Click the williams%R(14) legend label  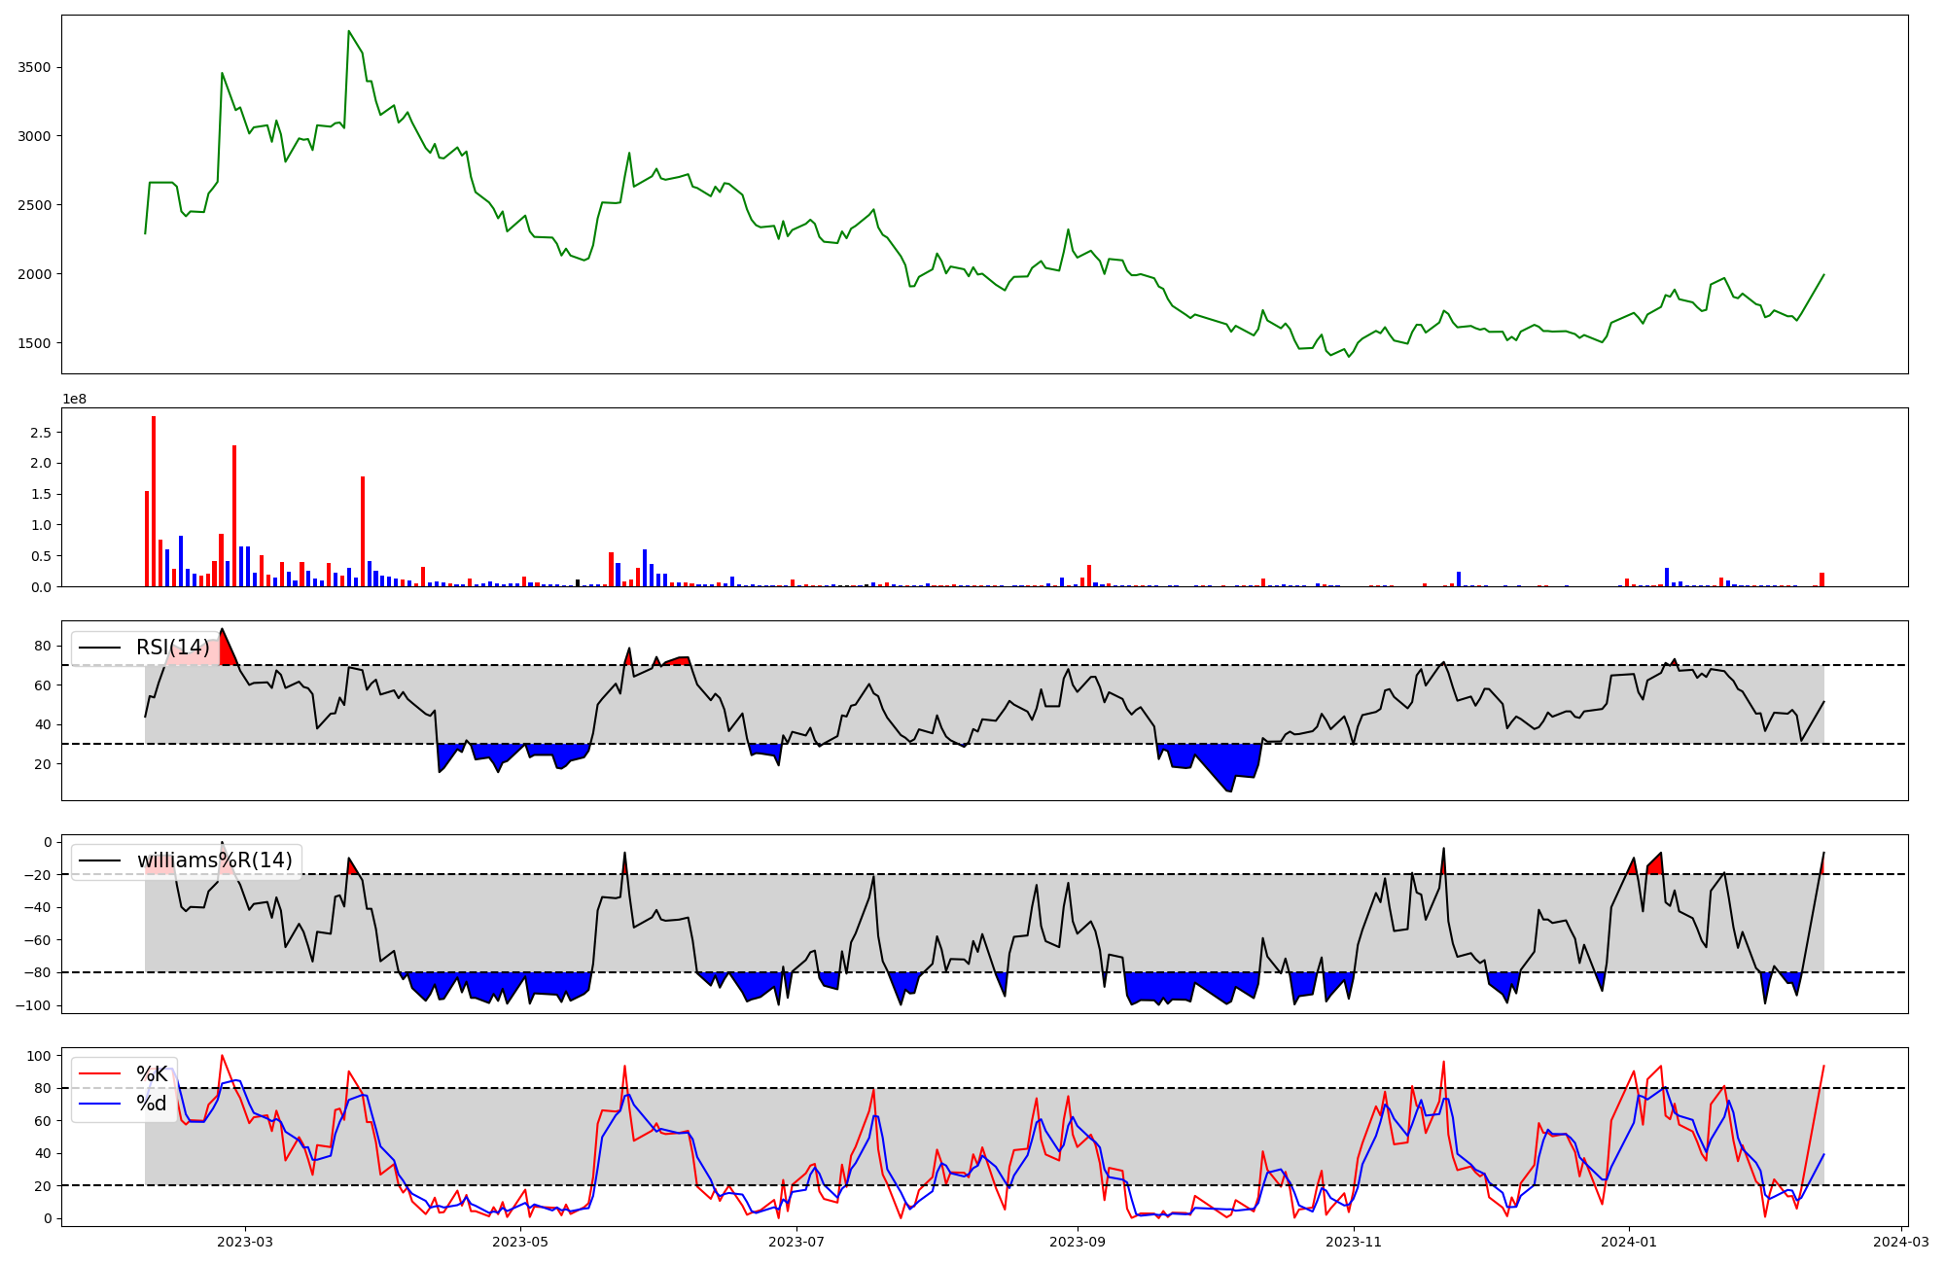click(x=214, y=860)
